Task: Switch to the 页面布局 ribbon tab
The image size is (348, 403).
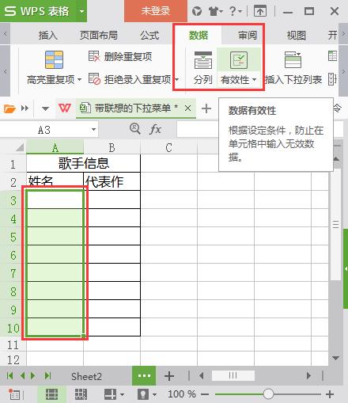Action: [99, 35]
